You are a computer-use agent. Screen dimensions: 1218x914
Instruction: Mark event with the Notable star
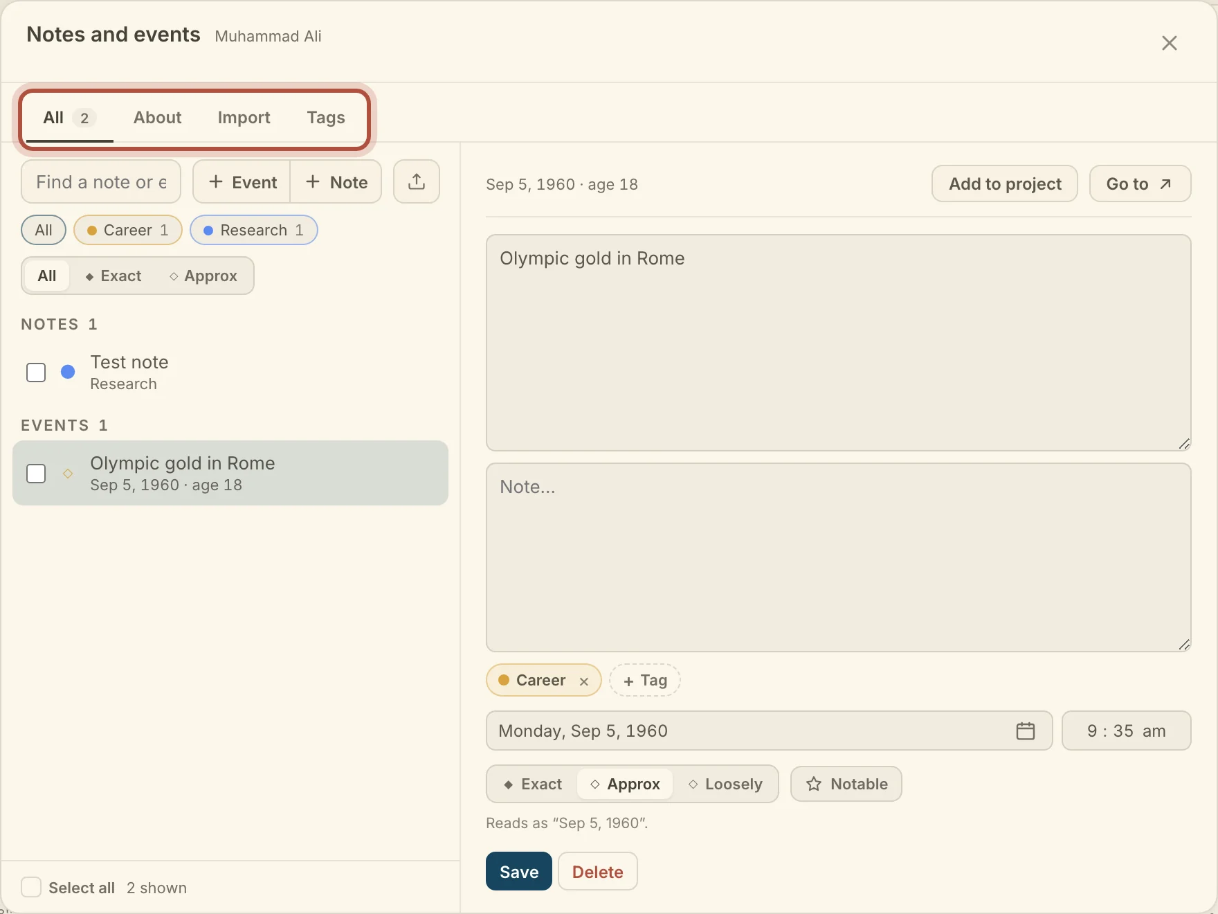(846, 784)
